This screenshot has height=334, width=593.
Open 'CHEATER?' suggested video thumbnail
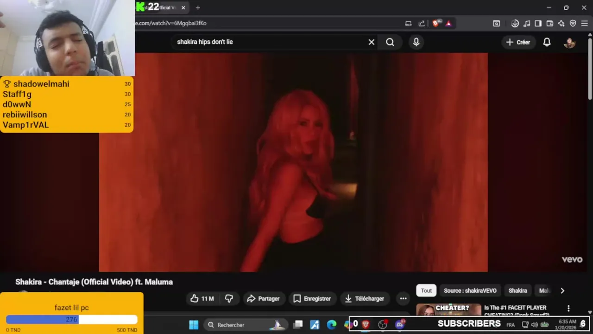[448, 309]
